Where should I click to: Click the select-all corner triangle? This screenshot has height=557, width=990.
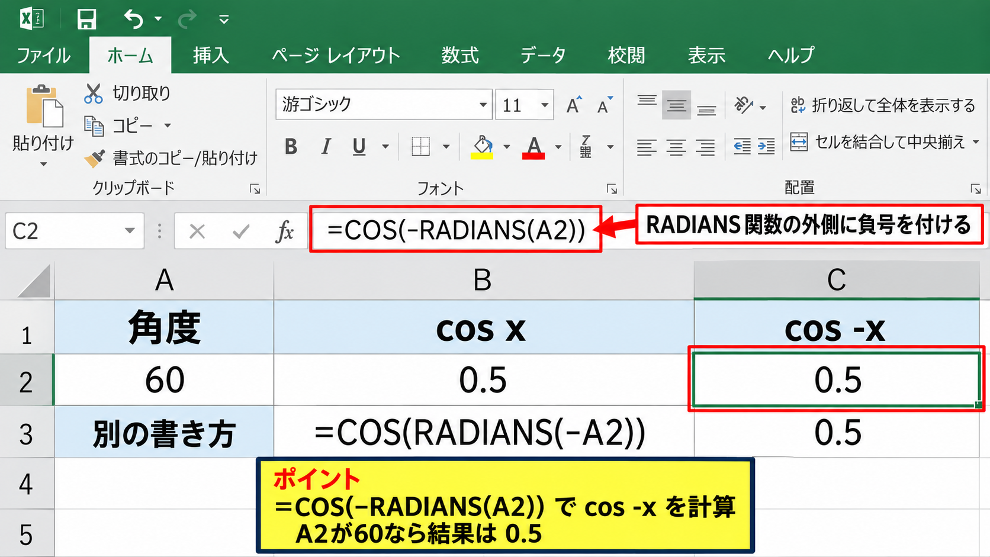click(x=34, y=281)
